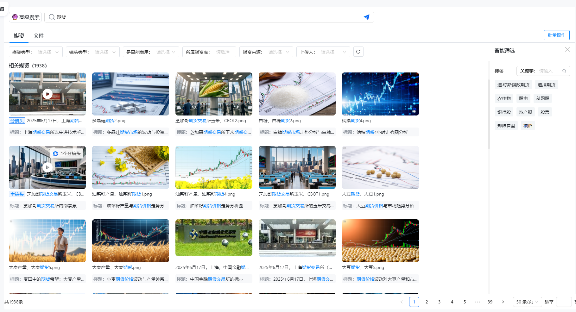Select tag 农作物
This screenshot has height=312, width=576.
(504, 98)
